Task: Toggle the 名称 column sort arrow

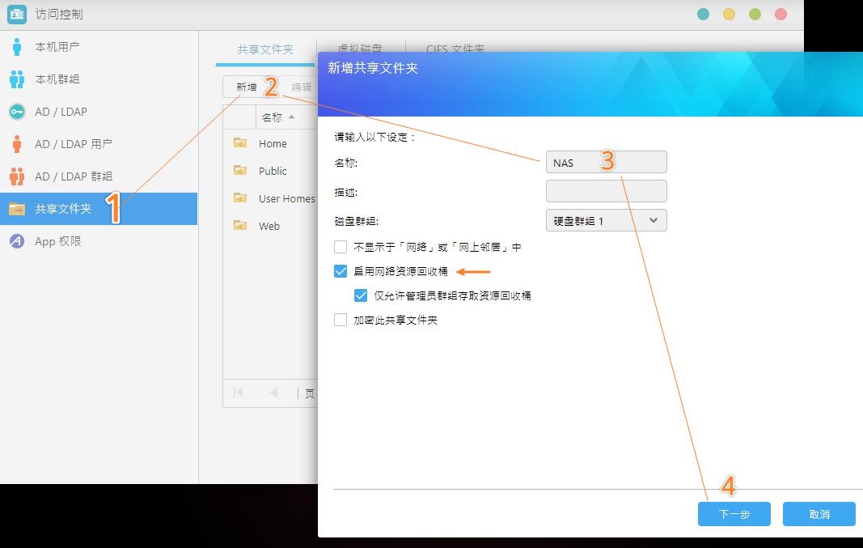Action: [291, 117]
